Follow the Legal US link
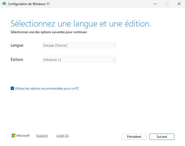Image resolution: width=185 pixels, height=146 pixels. click(62, 136)
